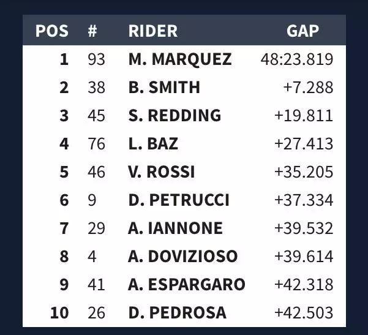This screenshot has height=335, width=368.
Task: Select V. Rossi in the results
Action: (x=162, y=172)
